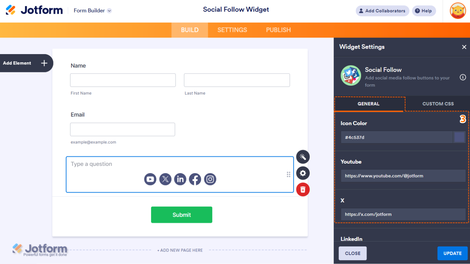Image resolution: width=470 pixels, height=264 pixels.
Task: Select the LinkedIn icon in the widget
Action: [180, 179]
